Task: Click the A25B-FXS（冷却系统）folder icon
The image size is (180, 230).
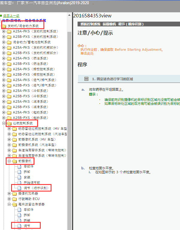Action: (9, 96)
